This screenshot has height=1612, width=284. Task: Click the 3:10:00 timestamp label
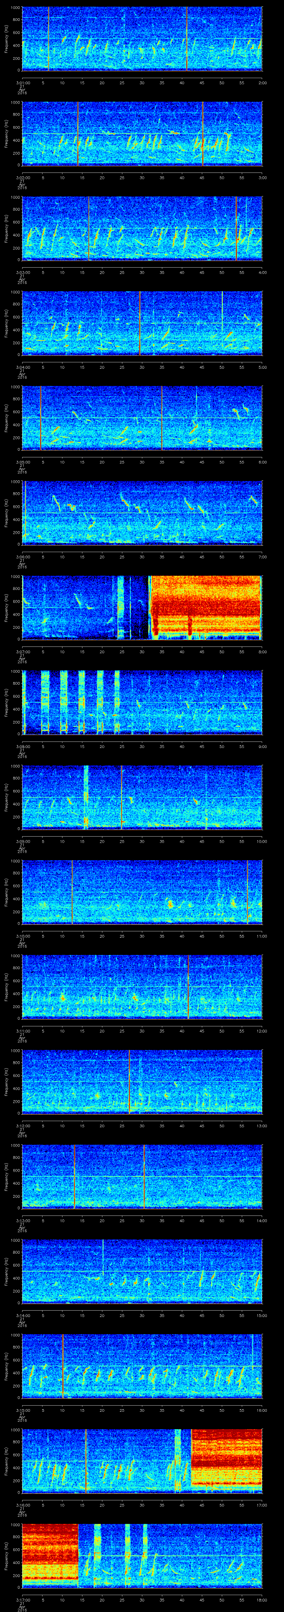(23, 935)
